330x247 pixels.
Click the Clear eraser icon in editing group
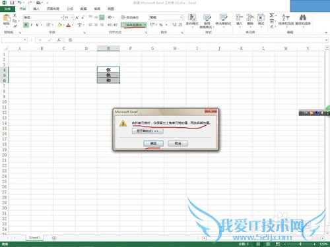point(272,26)
